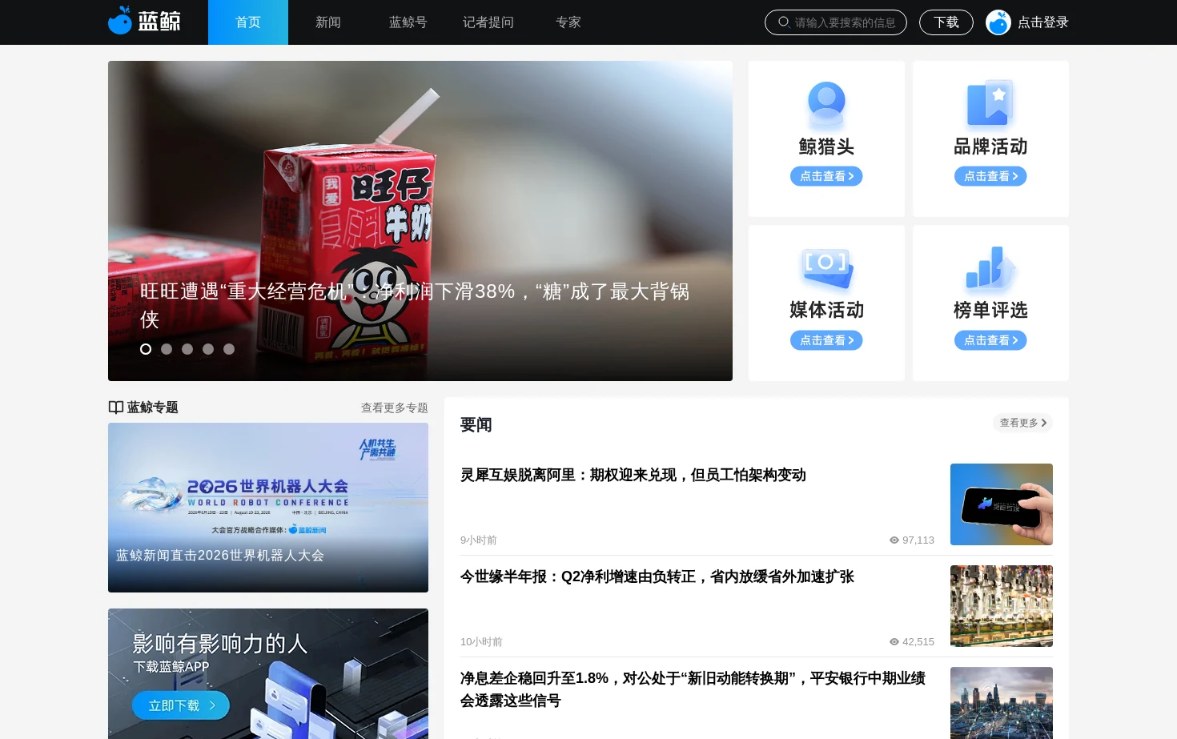Click the 蓝鲸 whale logo in header

pos(144,21)
